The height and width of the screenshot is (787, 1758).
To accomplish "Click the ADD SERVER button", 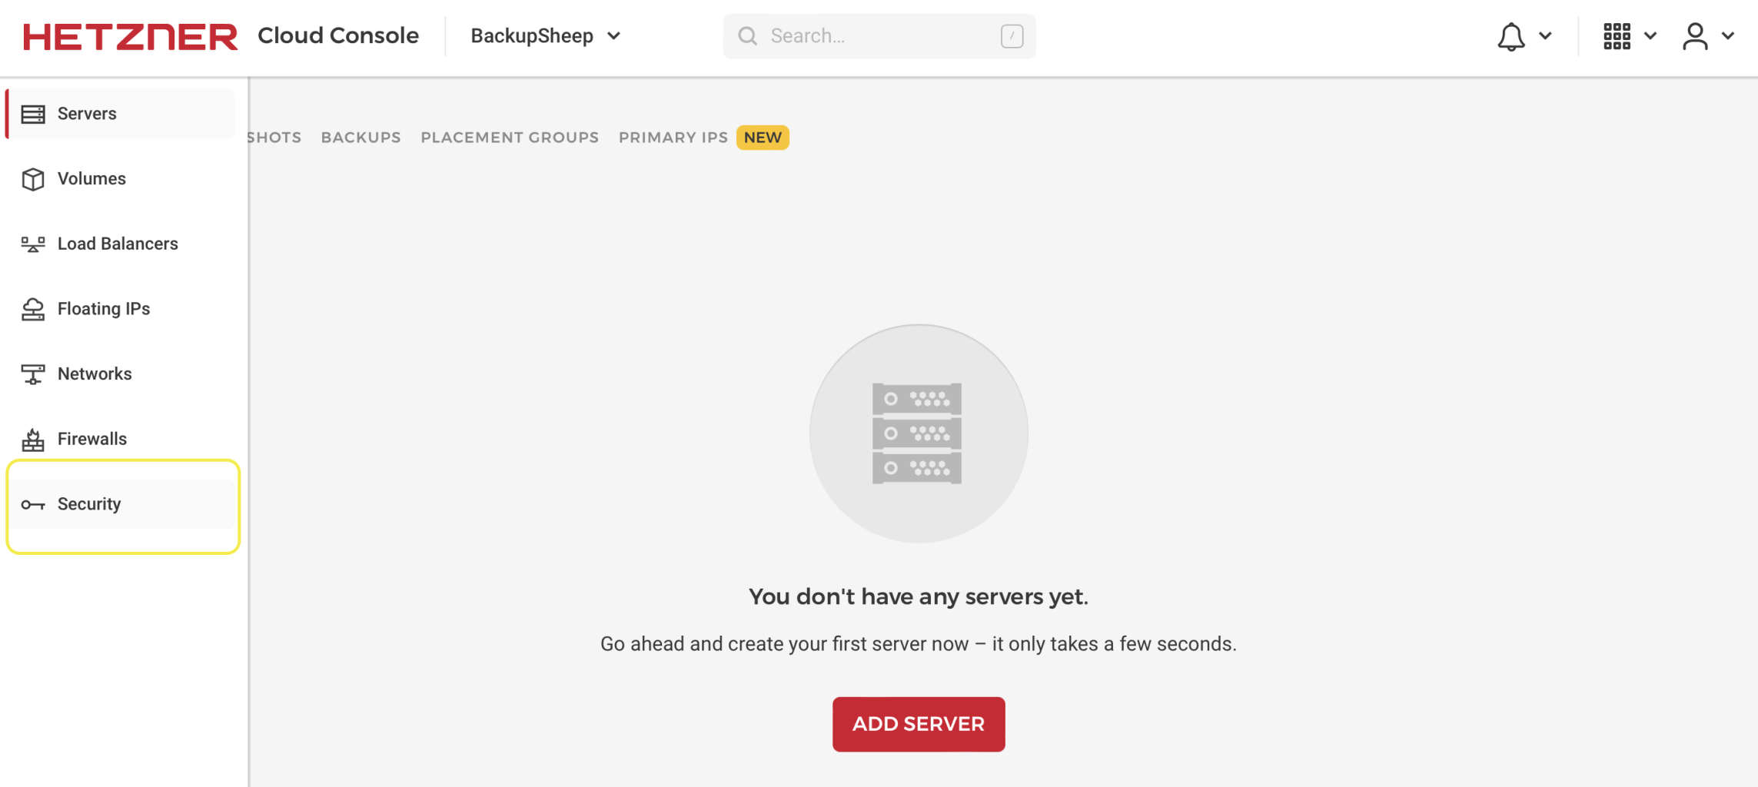I will [919, 724].
